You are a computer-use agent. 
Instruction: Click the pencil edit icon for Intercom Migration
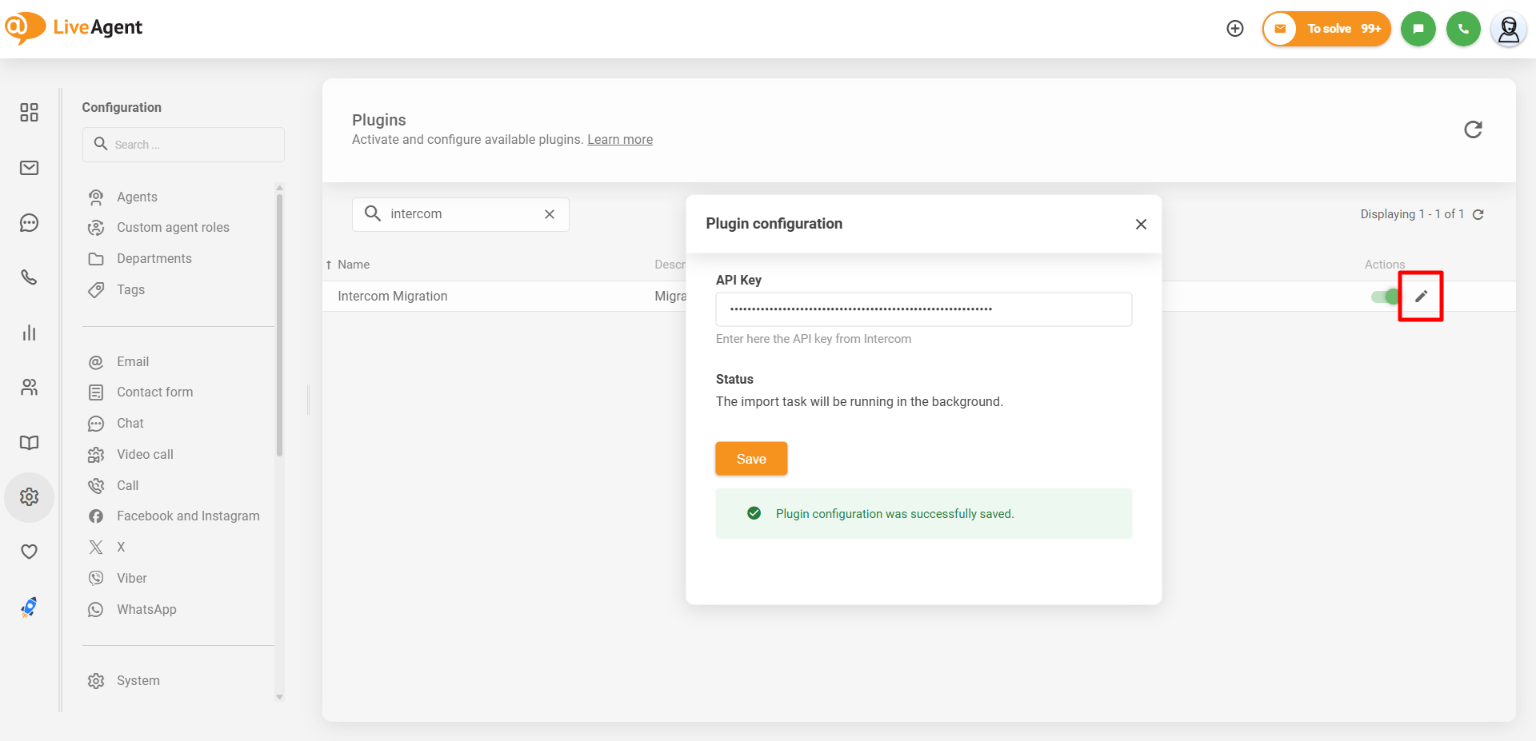point(1421,297)
